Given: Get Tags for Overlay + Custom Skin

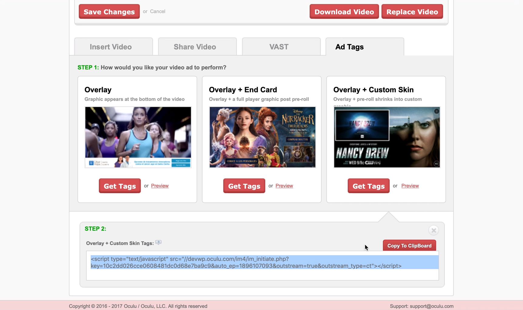Looking at the screenshot, I should [368, 186].
